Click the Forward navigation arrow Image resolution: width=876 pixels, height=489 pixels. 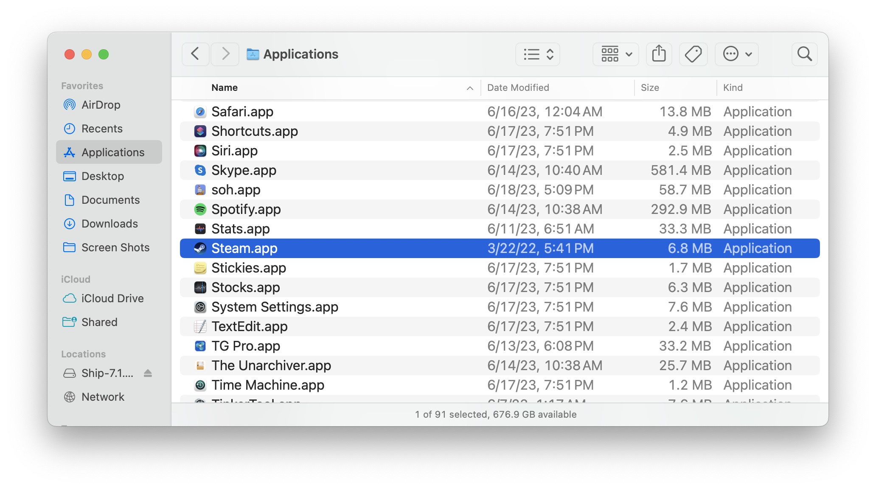pos(225,54)
